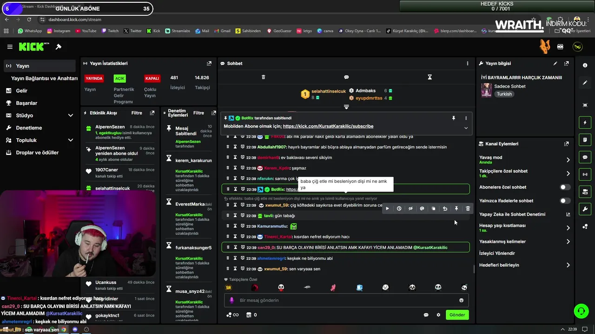Open the Denetim Eylemleri Filtre menu

pos(198,113)
